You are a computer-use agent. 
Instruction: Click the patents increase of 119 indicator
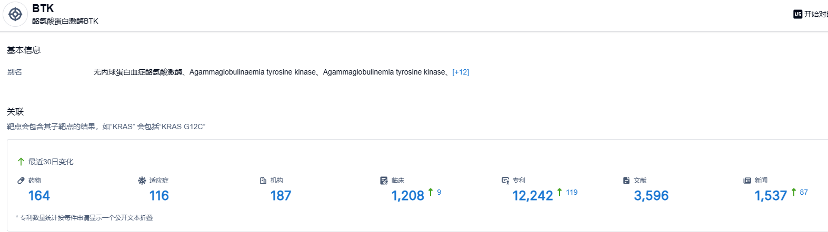[568, 192]
